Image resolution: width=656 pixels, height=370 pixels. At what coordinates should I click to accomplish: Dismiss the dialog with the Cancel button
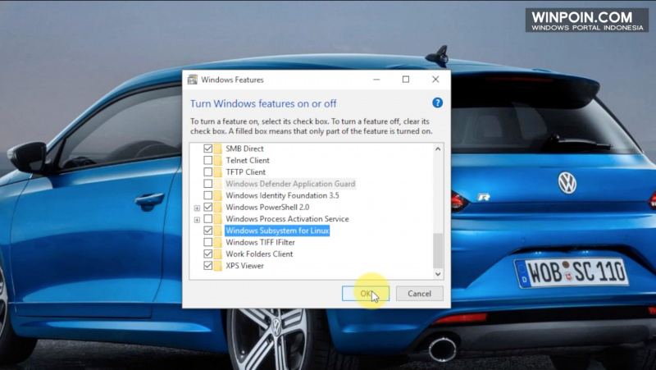coord(419,294)
